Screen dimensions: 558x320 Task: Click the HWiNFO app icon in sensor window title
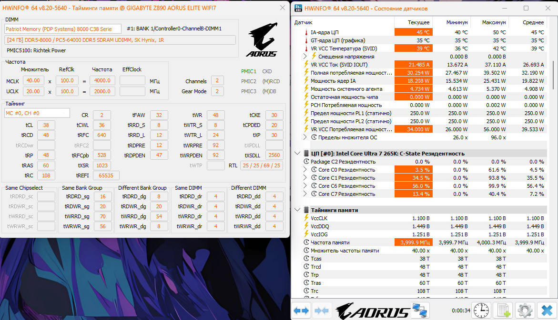coord(298,8)
